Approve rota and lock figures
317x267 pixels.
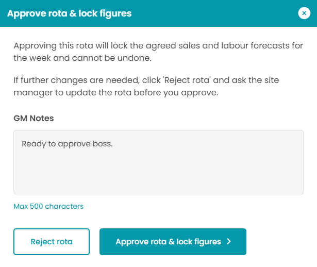[168, 242]
